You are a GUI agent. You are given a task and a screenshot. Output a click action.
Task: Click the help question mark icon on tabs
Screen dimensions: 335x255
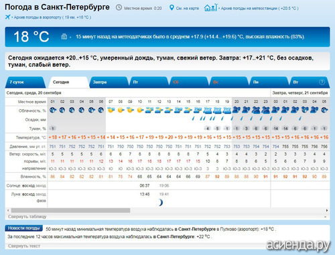pos(322,82)
